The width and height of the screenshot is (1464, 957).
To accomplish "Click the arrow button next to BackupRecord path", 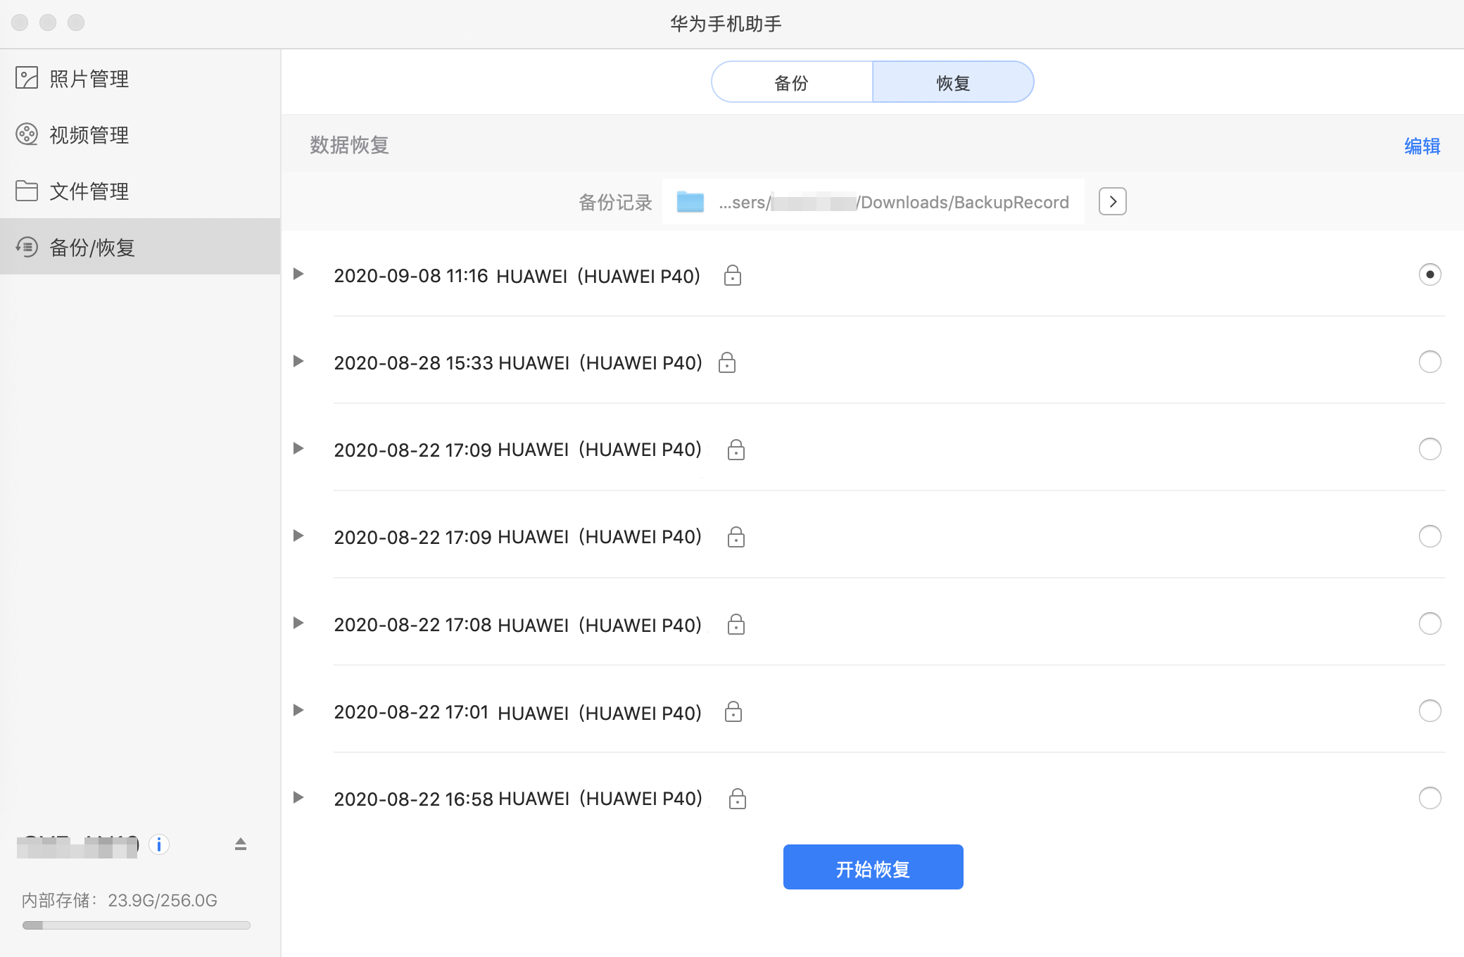I will (x=1112, y=201).
